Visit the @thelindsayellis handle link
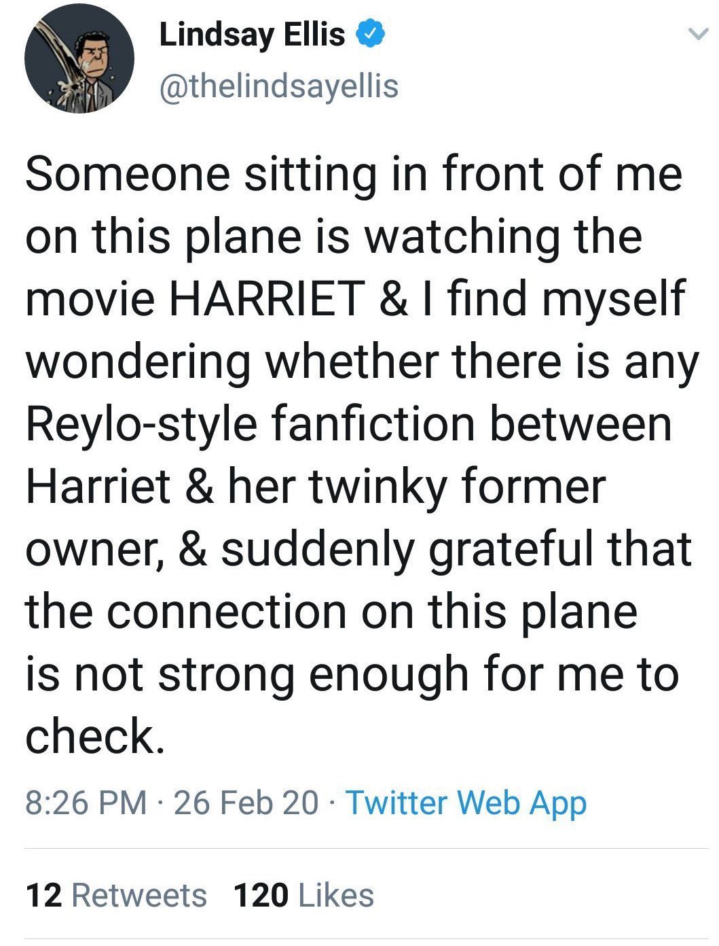The height and width of the screenshot is (946, 719). point(279,86)
